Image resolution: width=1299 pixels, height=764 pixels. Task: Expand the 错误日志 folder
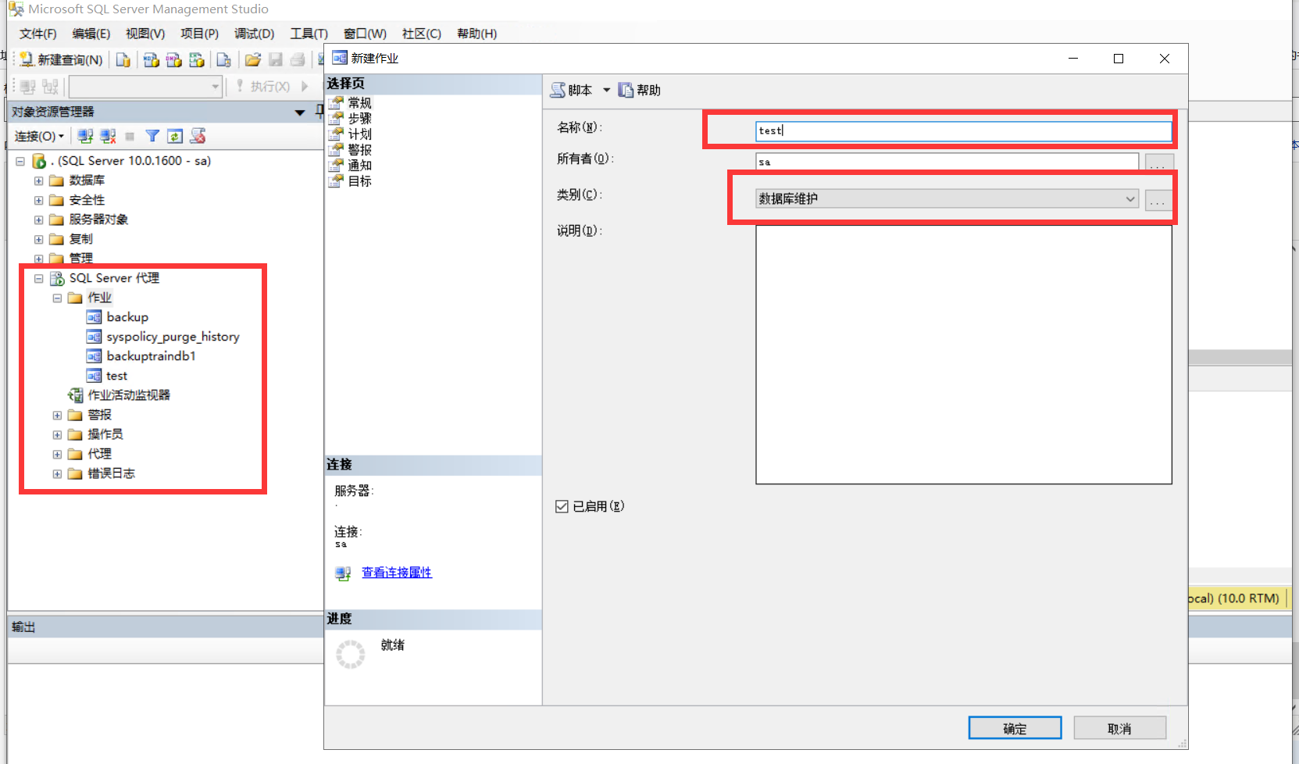57,473
